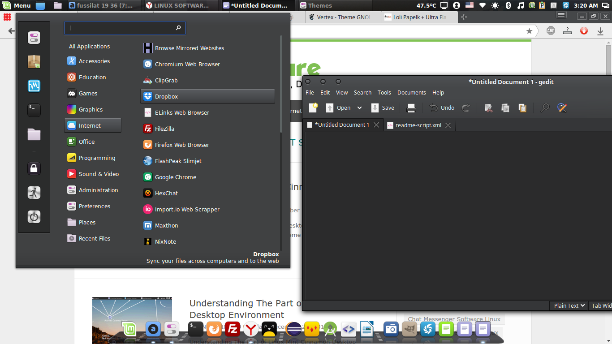Click the Maxthon browser icon in menu
This screenshot has width=612, height=344.
point(148,225)
